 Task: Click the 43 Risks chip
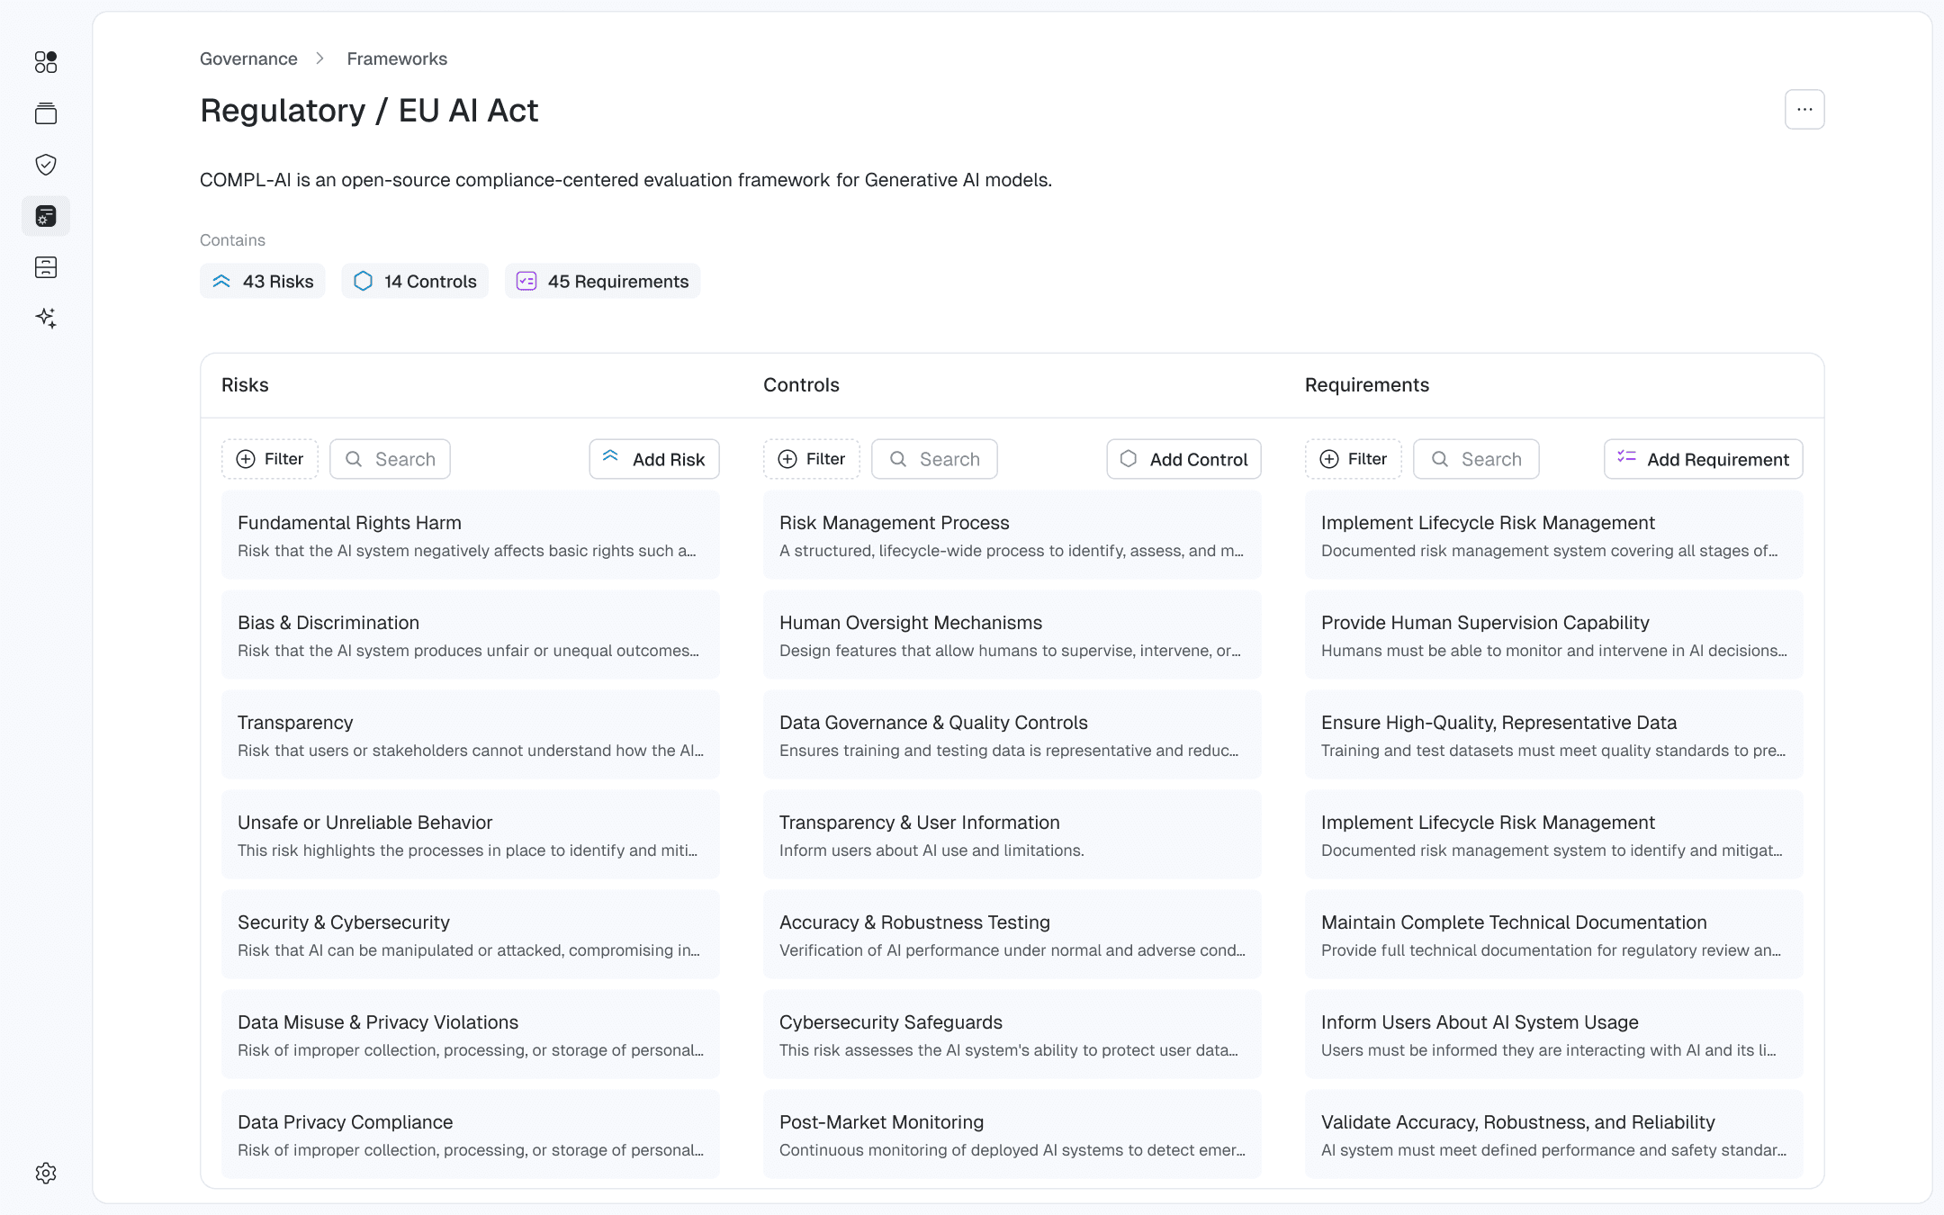(263, 281)
